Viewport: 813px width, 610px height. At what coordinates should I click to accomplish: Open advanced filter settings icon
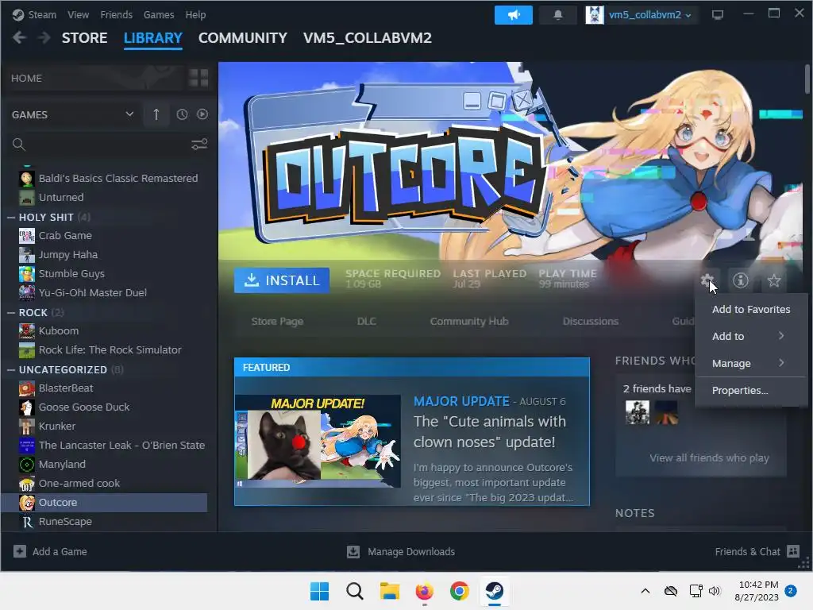(199, 145)
